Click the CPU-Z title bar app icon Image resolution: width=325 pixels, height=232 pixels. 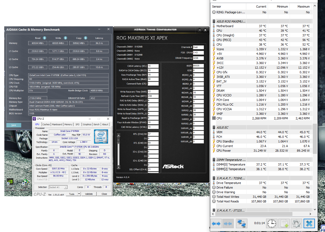(34, 119)
